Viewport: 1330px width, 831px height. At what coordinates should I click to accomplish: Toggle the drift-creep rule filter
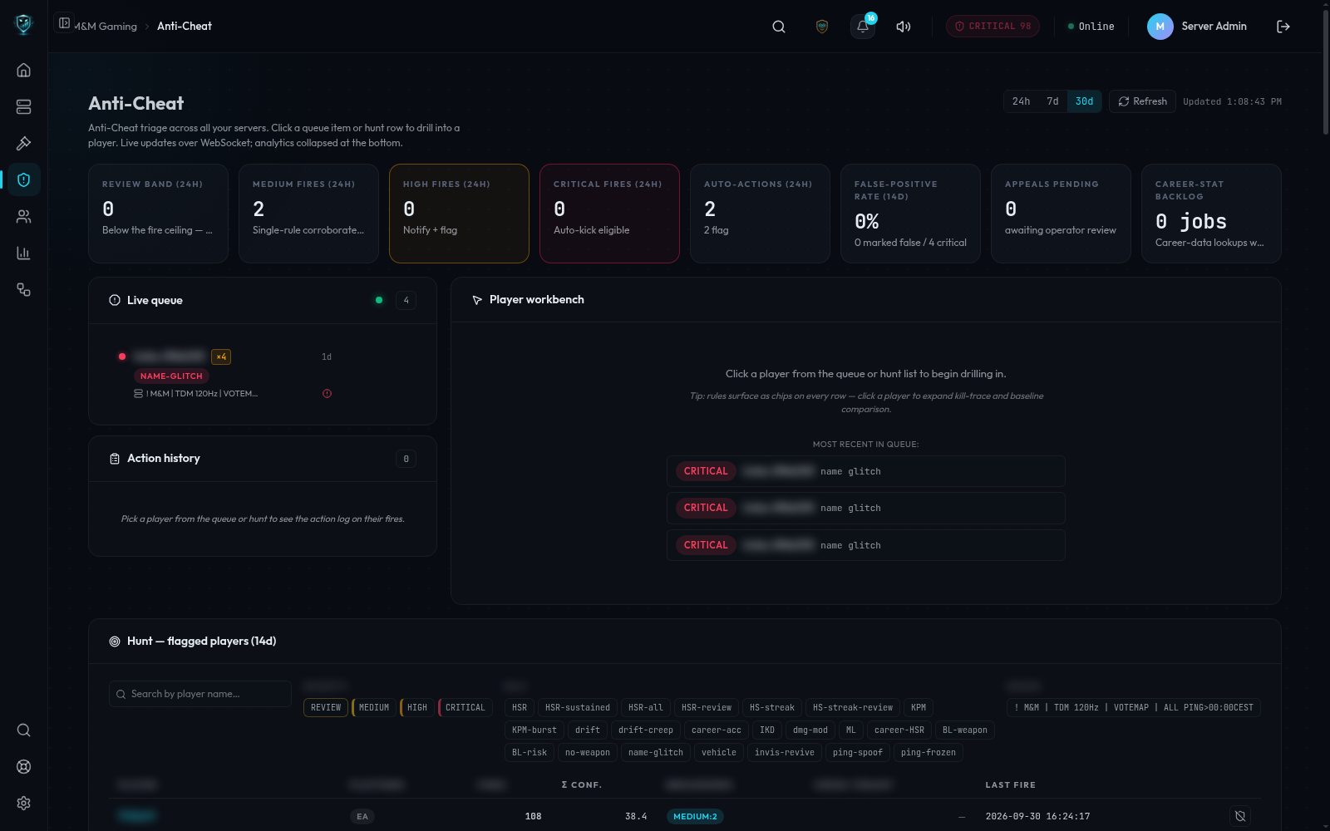pyautogui.click(x=646, y=730)
